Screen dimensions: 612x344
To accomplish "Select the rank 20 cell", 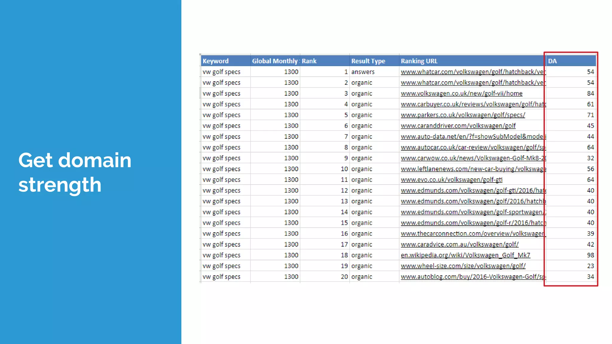I will point(325,277).
